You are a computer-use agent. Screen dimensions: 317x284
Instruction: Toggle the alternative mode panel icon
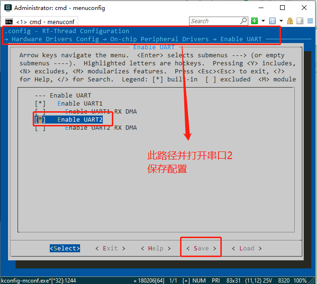tap(300, 21)
